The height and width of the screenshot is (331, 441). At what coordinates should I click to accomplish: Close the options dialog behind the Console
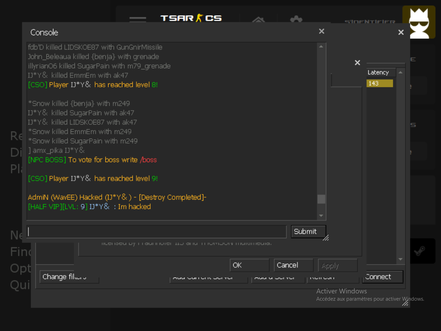357,63
